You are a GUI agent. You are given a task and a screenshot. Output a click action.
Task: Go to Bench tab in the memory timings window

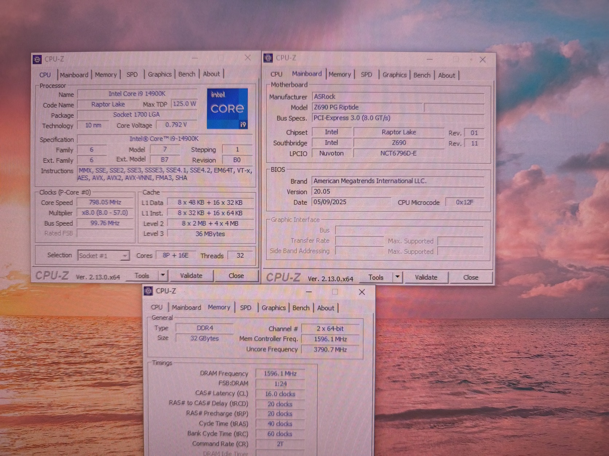[301, 308]
